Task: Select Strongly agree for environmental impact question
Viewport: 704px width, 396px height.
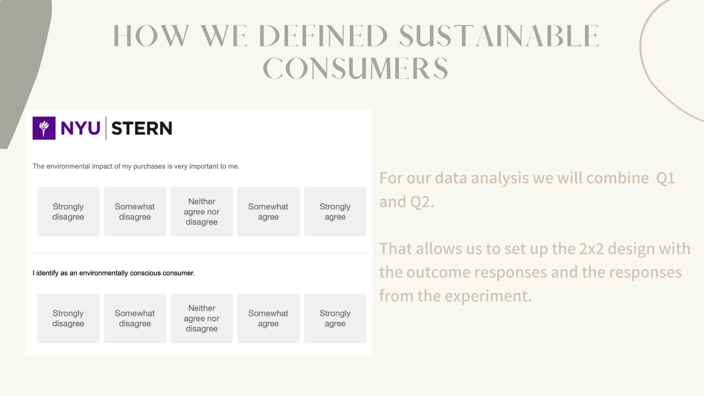Action: tap(335, 212)
